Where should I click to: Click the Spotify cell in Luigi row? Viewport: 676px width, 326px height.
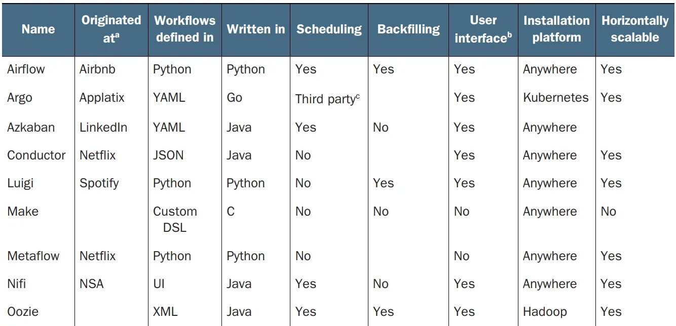pyautogui.click(x=99, y=183)
